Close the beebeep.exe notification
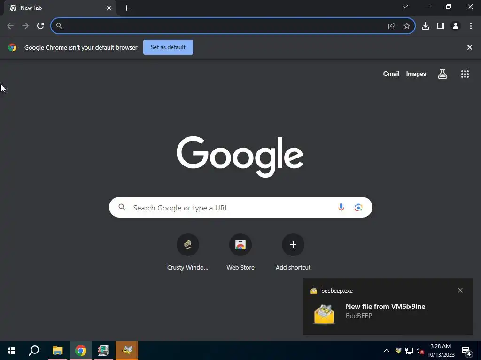The height and width of the screenshot is (360, 481). (460, 290)
